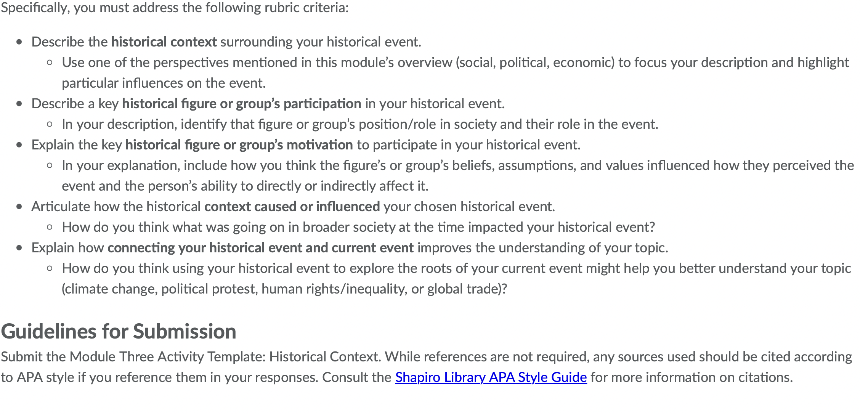The width and height of the screenshot is (860, 414).
Task: Click the text 'particular influences on the event'
Action: [x=164, y=83]
